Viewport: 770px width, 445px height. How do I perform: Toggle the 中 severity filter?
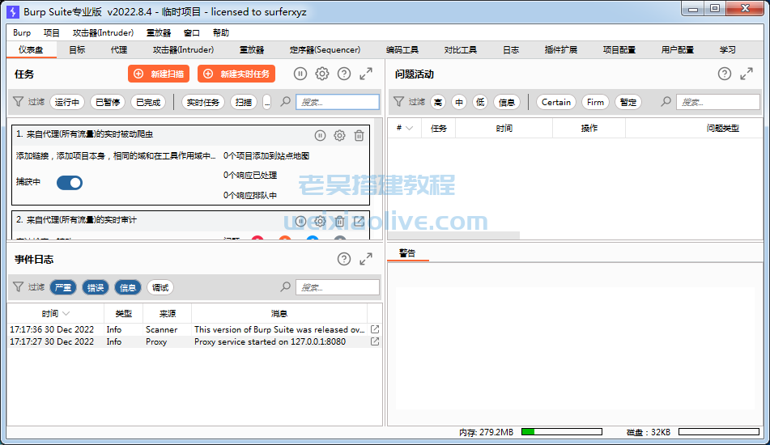pos(459,102)
